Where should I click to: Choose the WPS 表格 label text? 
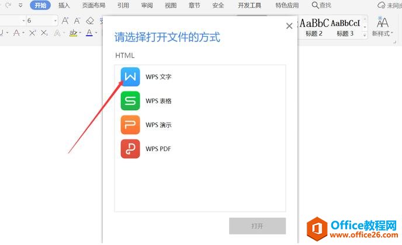tap(158, 101)
